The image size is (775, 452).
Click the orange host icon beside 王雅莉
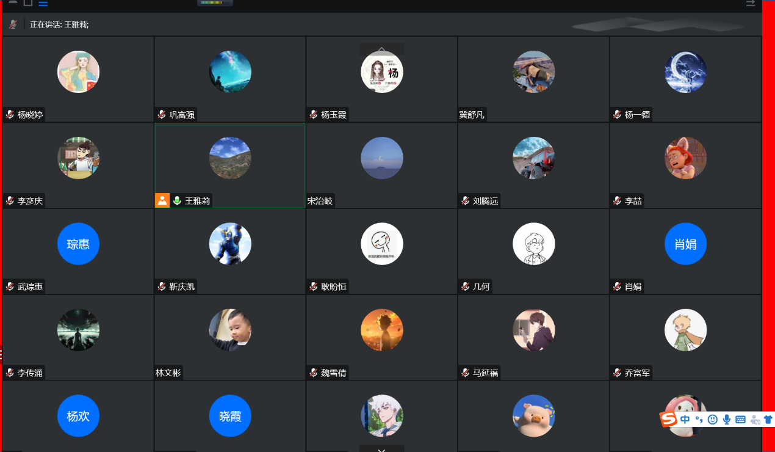[x=162, y=200]
